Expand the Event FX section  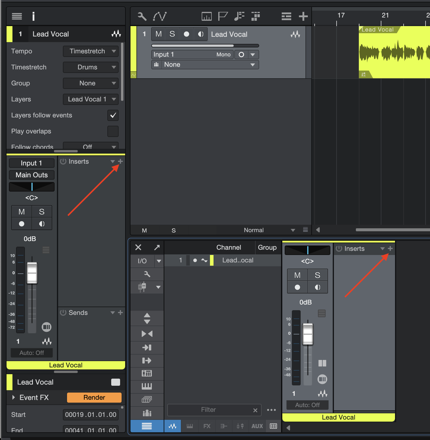pos(14,398)
